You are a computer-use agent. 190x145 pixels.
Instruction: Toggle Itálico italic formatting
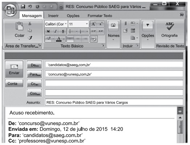pos(56,31)
